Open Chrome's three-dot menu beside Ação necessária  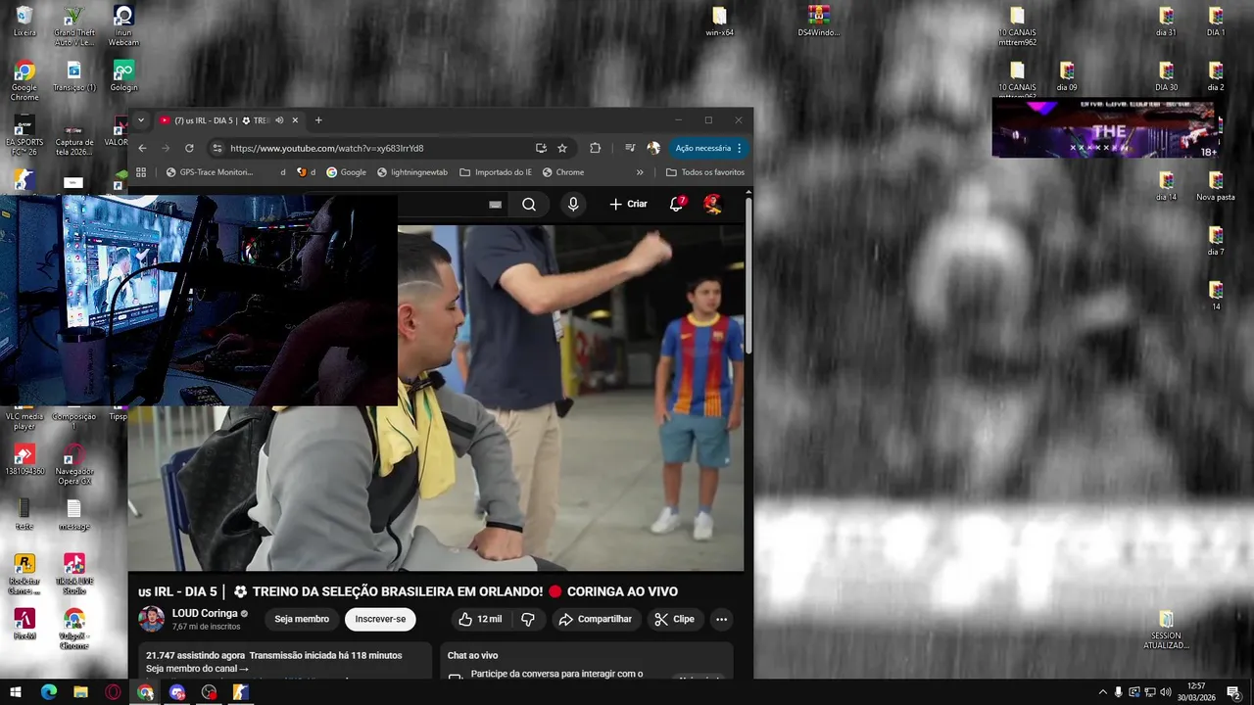(x=739, y=148)
